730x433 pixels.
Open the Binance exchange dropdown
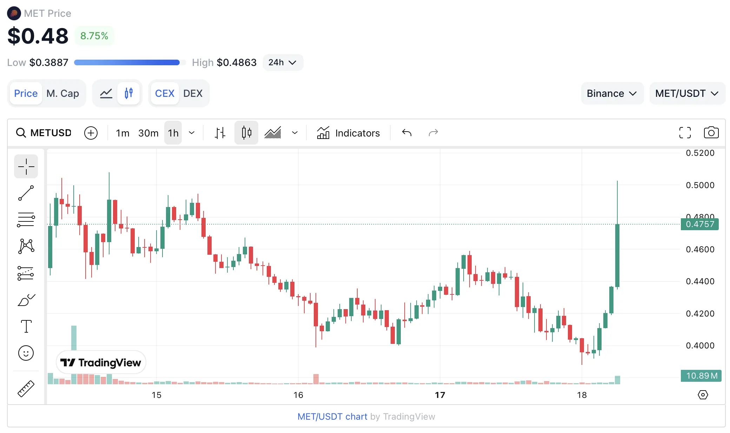[x=612, y=93]
